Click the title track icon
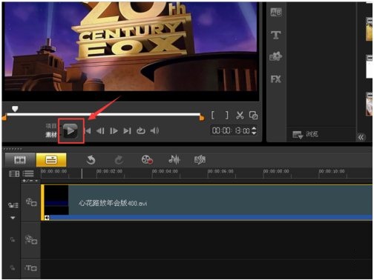The height and width of the screenshot is (280, 374). tap(31, 268)
